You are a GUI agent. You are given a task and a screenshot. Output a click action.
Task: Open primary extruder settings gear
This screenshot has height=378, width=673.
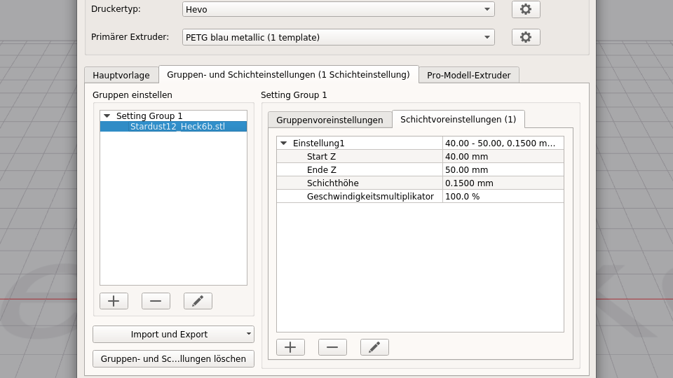coord(526,37)
